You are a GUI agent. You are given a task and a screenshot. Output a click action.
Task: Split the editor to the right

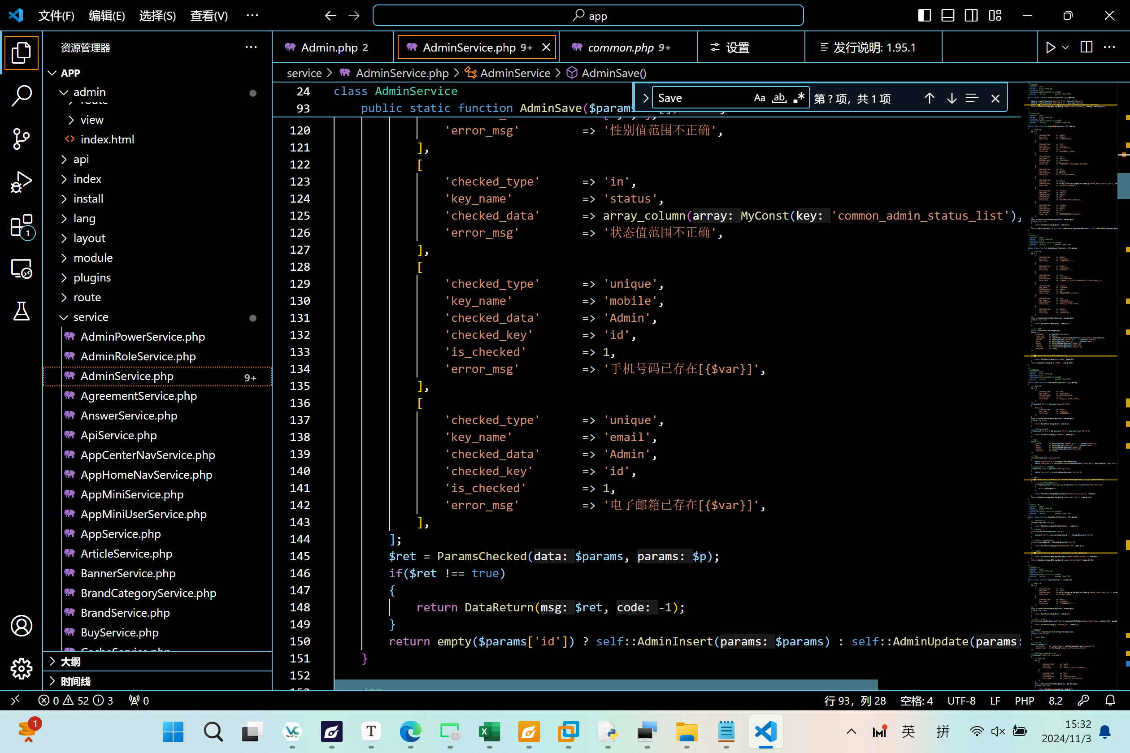click(x=1086, y=47)
